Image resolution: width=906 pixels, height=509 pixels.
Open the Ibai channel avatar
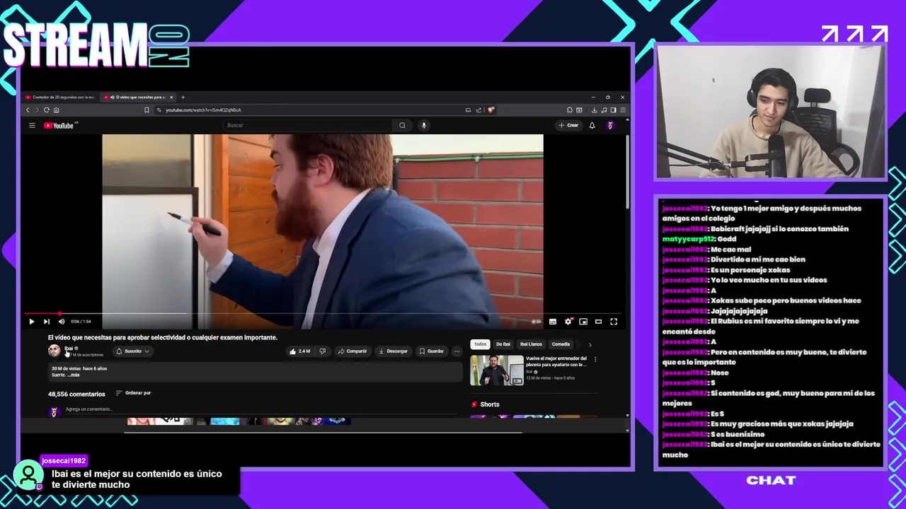pyautogui.click(x=55, y=351)
